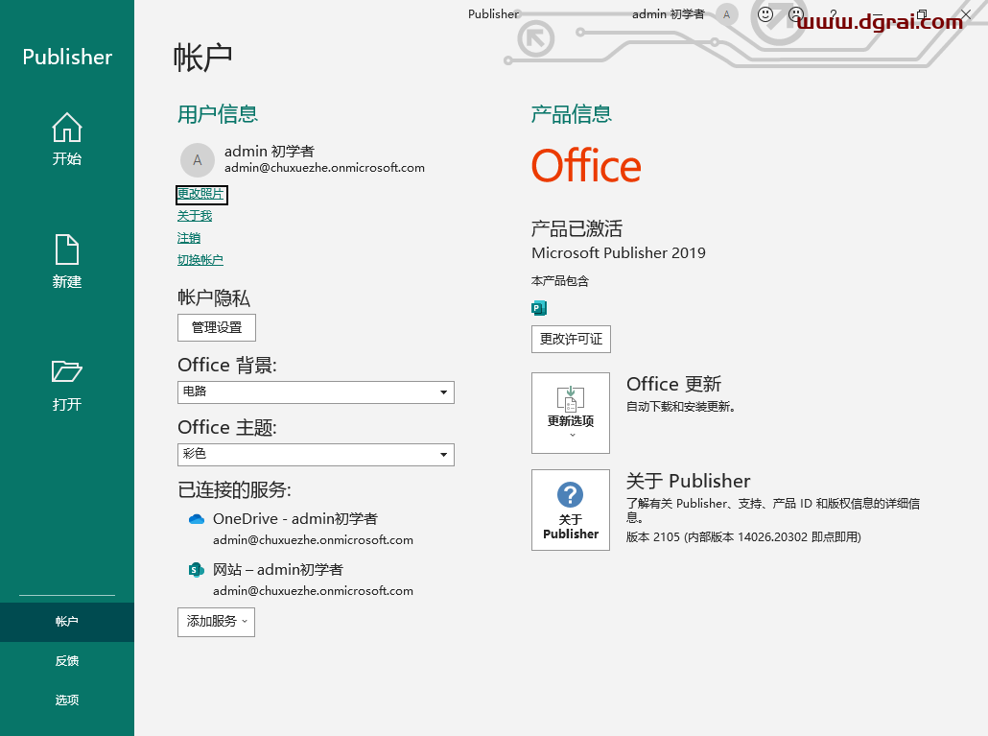Click the email below the 网站 entry
This screenshot has height=736, width=988.
click(x=313, y=592)
